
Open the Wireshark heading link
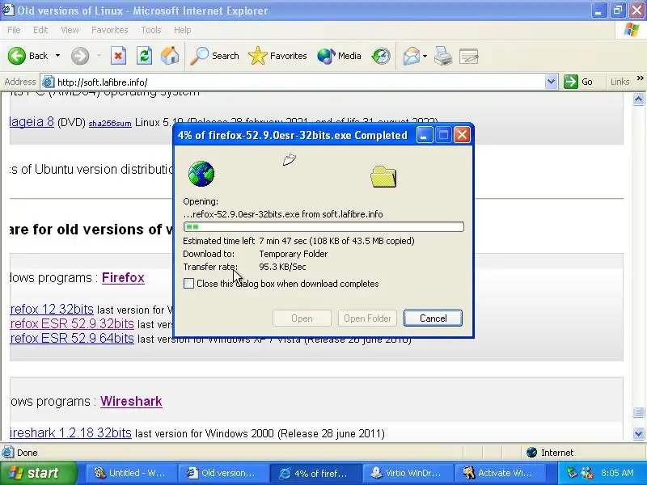coord(131,401)
